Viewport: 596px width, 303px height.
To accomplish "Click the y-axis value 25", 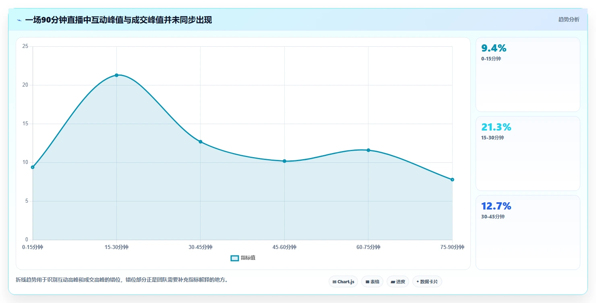I will [25, 46].
